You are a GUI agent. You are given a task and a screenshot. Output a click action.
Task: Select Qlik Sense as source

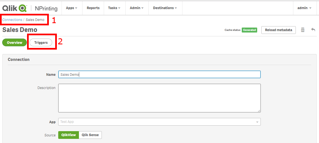[90, 135]
